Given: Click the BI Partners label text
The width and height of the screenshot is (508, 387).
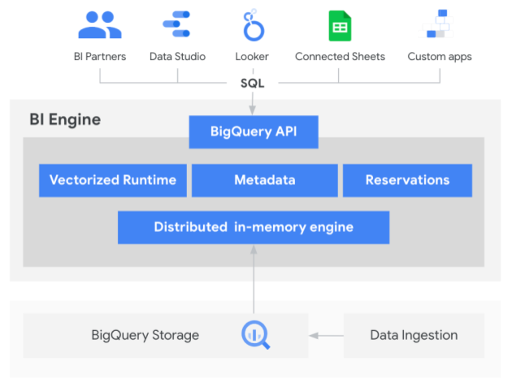Looking at the screenshot, I should click(100, 57).
